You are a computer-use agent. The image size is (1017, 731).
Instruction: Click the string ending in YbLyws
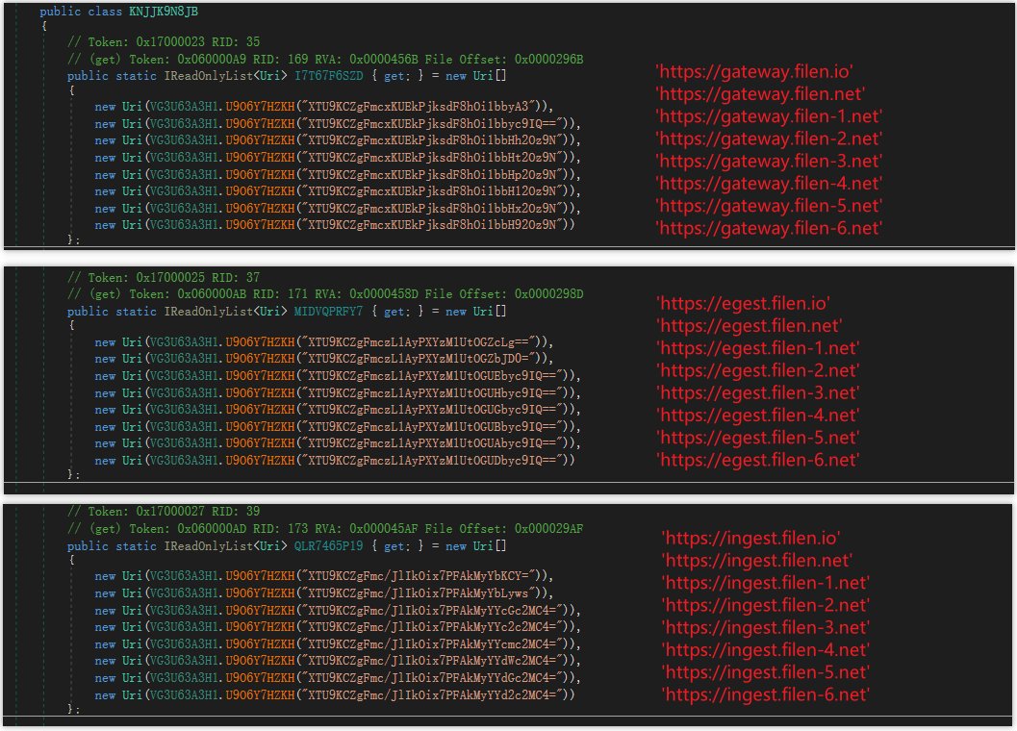[x=419, y=593]
